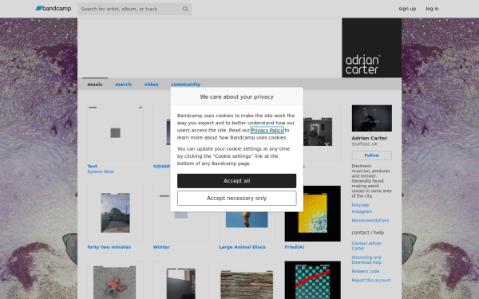Screen dimensions: 479x299
Task: Click the adrian carter header logo
Action: tap(371, 48)
